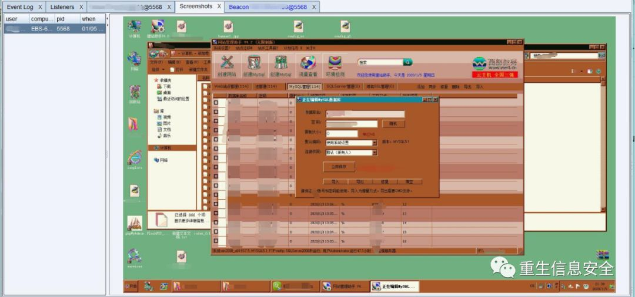
Task: Click 导出 button in edit dialog
Action: (x=360, y=182)
